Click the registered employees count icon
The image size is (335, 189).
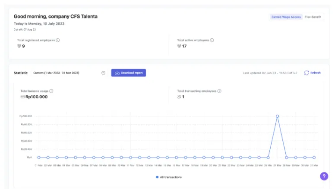click(x=19, y=46)
